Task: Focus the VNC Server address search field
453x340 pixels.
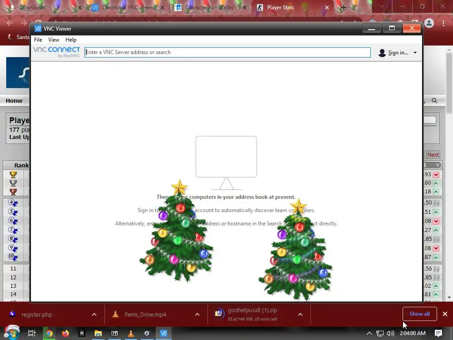Action: (227, 52)
